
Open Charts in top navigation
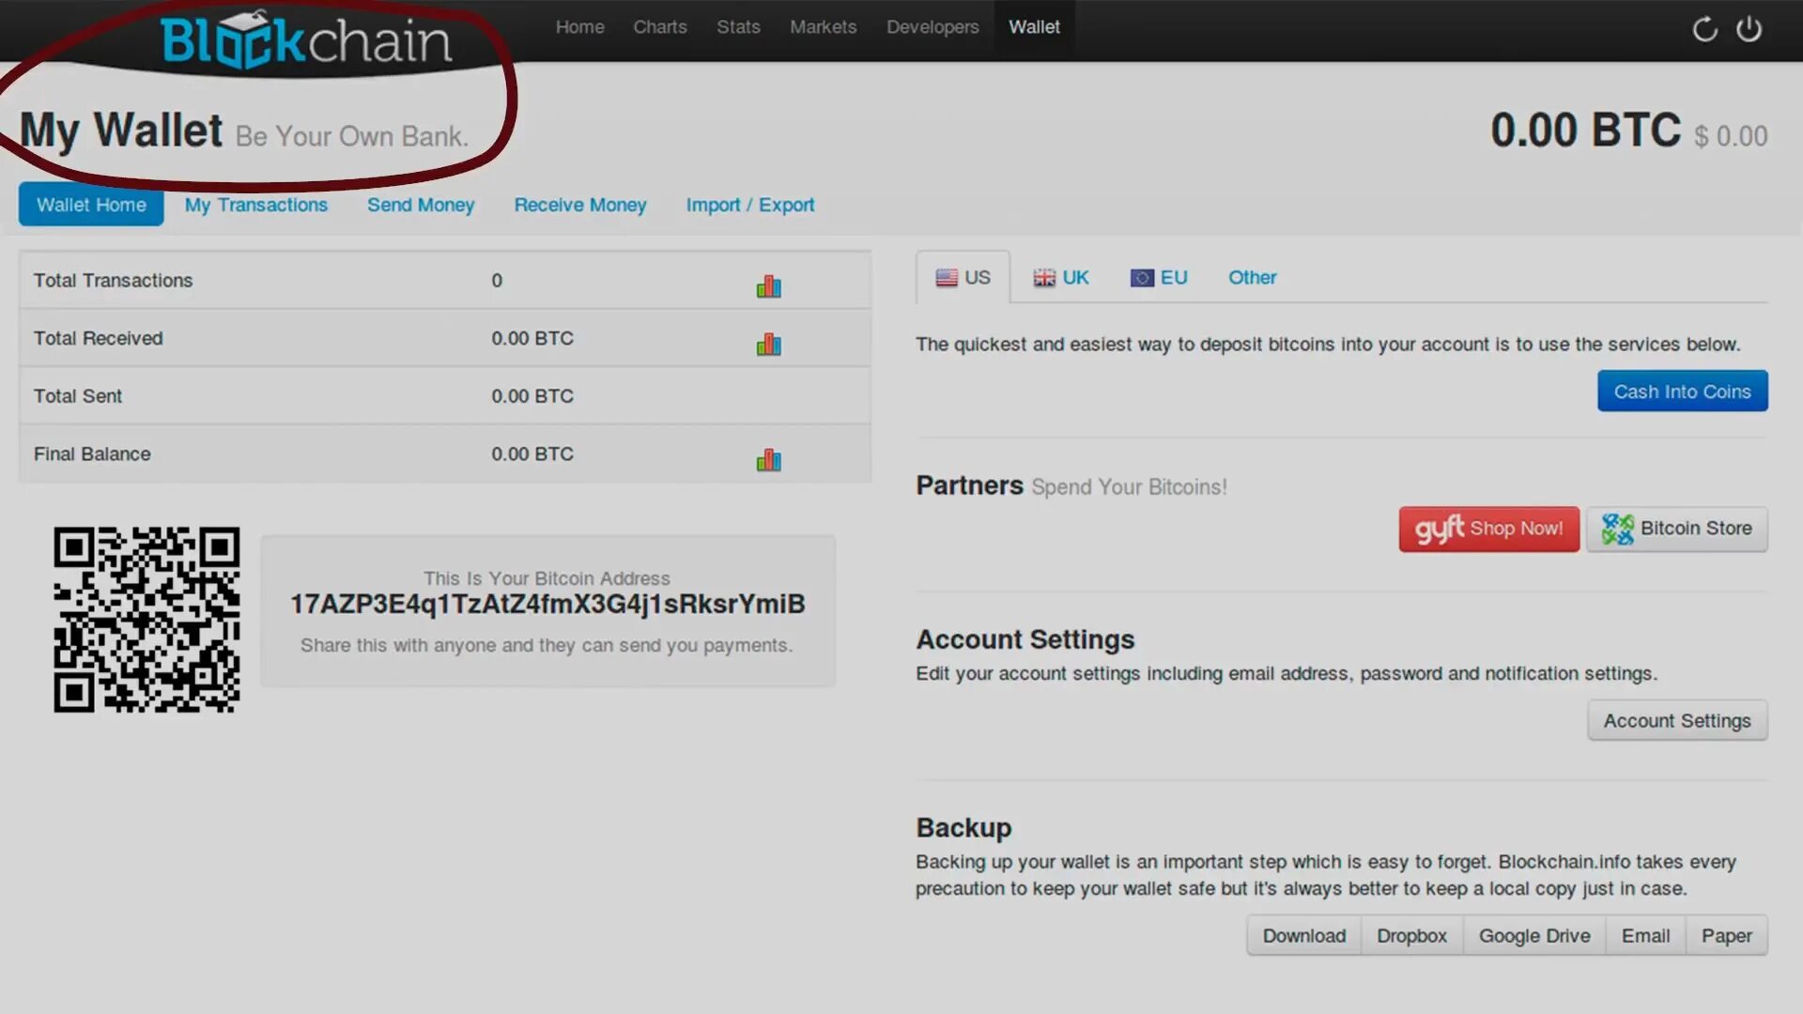(x=659, y=27)
